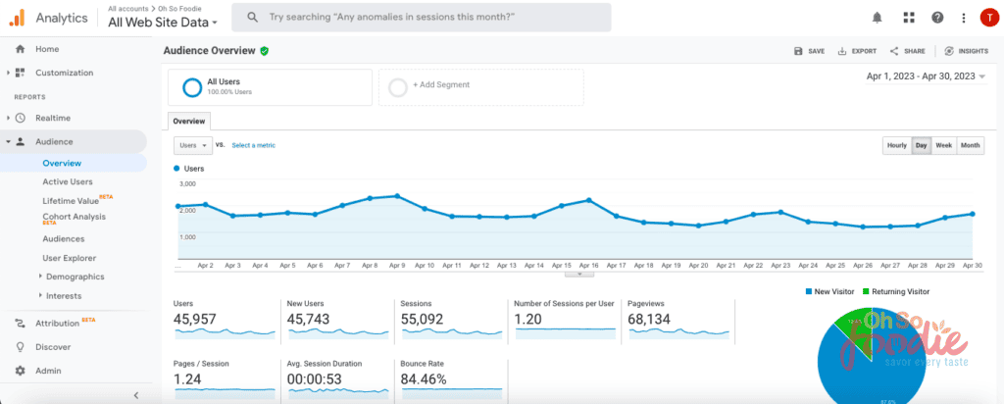
Task: Click the Returning Visitor green legend swatch
Action: tap(866, 291)
